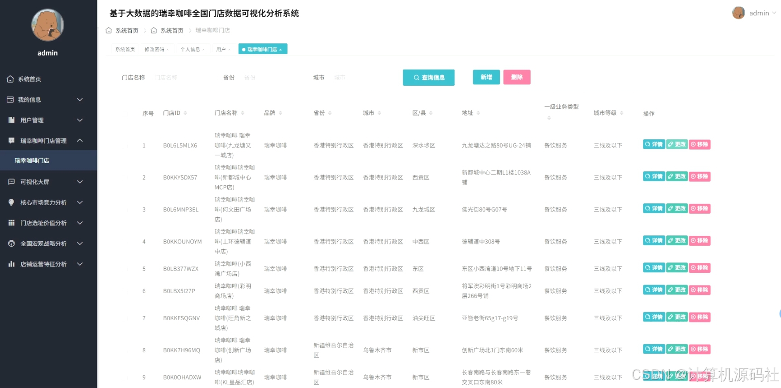Expand the 用户管理 menu chevron
The image size is (781, 388).
[80, 120]
